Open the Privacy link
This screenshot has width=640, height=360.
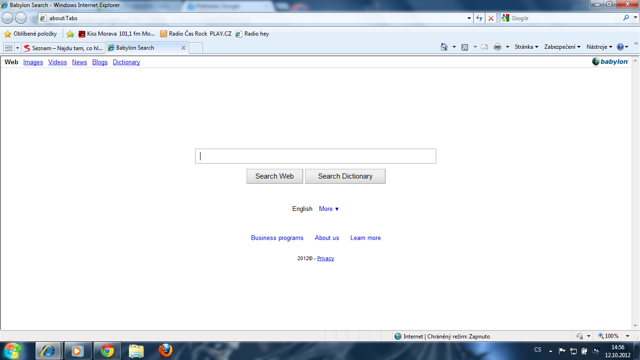tap(326, 258)
